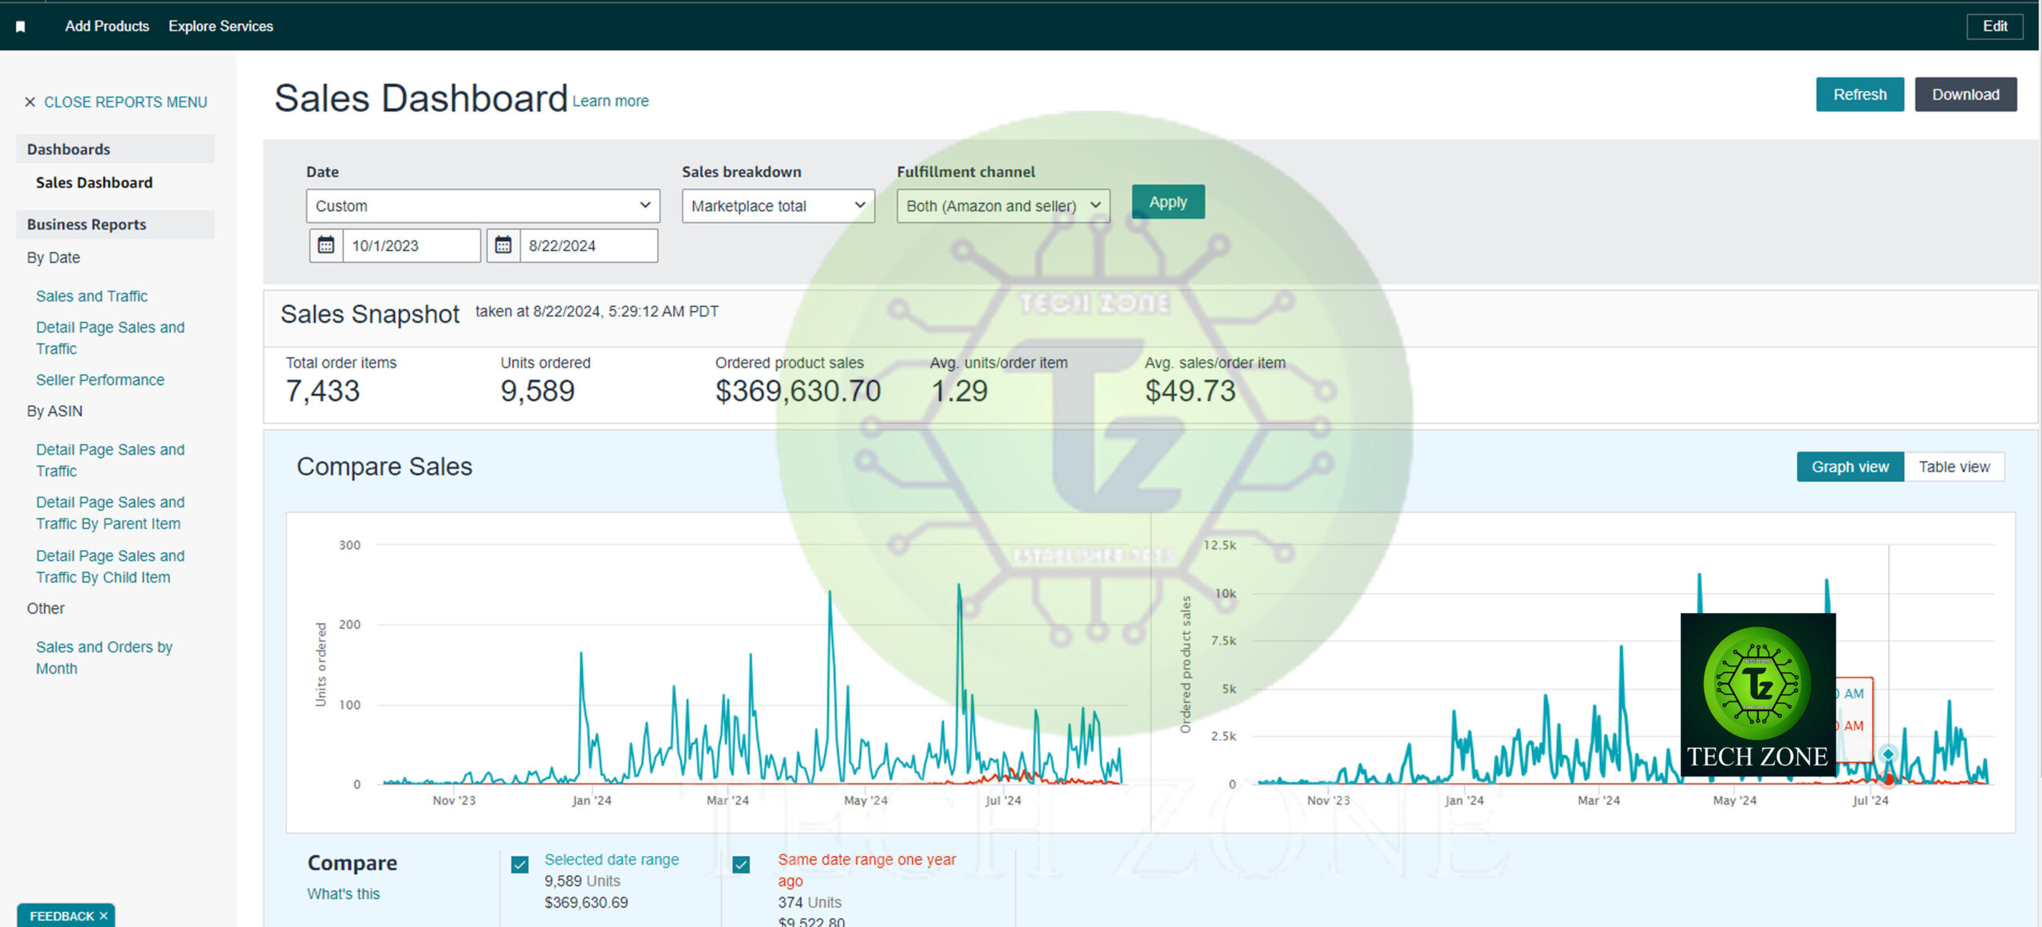The image size is (2042, 927).
Task: Click the Avg. units/order item value 1.29
Action: pos(959,391)
